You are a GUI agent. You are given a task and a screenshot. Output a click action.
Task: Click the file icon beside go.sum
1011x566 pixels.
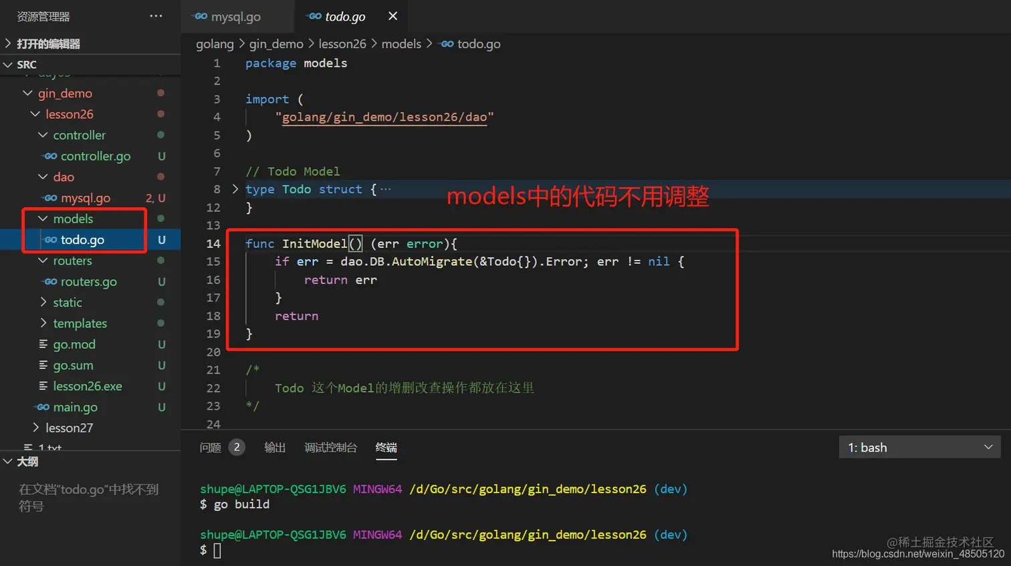[x=43, y=365]
